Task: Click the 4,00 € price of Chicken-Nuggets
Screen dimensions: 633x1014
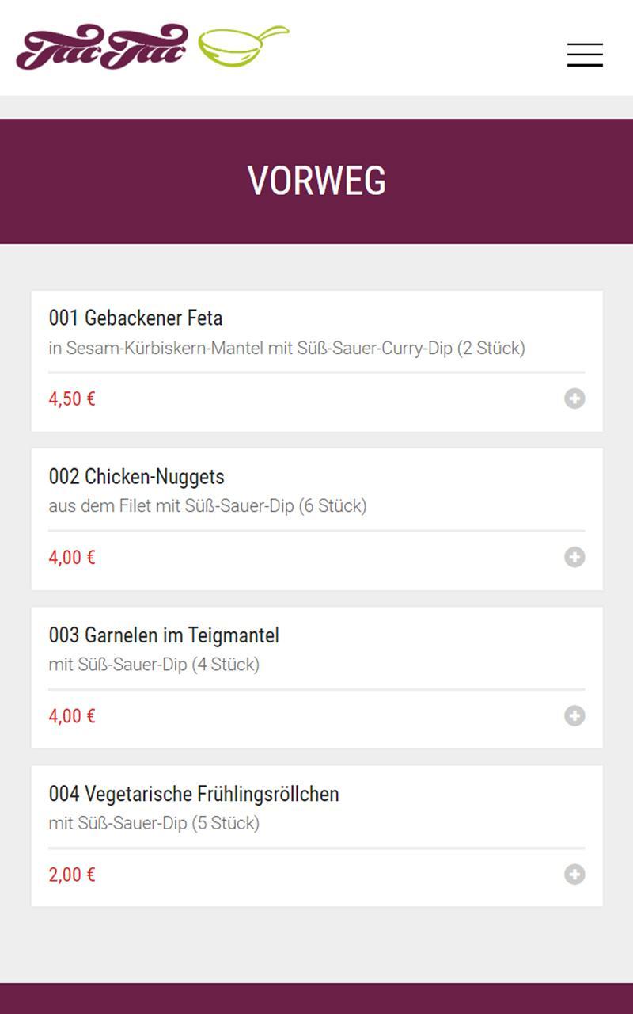Action: (x=72, y=557)
